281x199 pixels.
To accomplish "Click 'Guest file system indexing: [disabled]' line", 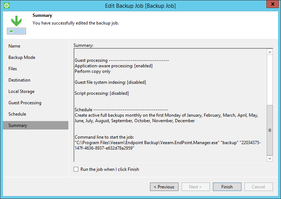I will (x=110, y=82).
